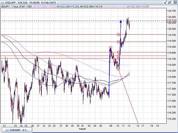Click the Feb/01 month label on time axis
The height and width of the screenshot is (133, 178).
tap(83, 129)
